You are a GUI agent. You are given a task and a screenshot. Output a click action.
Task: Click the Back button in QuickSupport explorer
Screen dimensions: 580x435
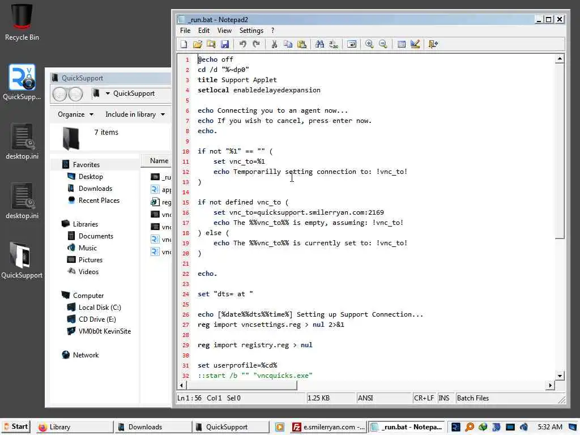[59, 94]
